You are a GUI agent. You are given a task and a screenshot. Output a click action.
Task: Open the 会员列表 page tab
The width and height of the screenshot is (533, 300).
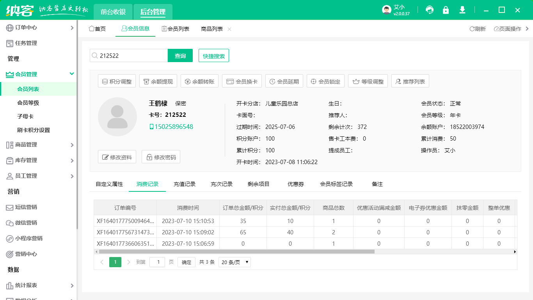click(176, 29)
